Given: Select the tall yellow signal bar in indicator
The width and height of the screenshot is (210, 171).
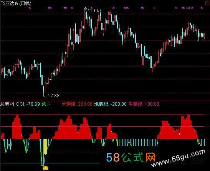Looking at the screenshot, I should 46,146.
